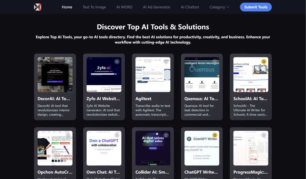Open the Text To Image section
The image size is (306, 179).
[94, 7]
